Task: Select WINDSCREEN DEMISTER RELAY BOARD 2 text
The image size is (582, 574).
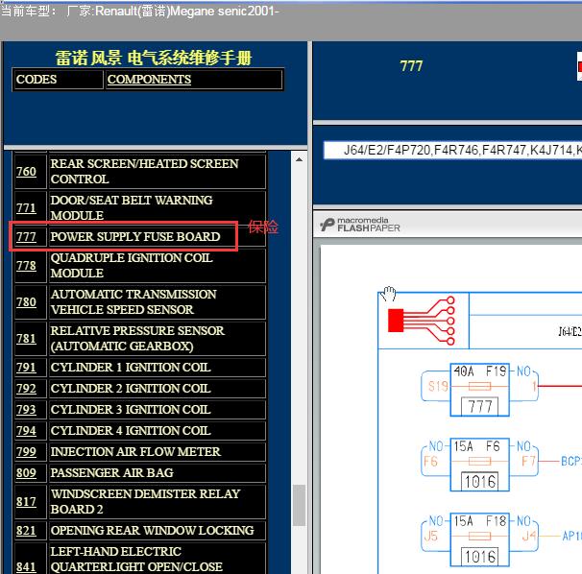Action: point(146,502)
